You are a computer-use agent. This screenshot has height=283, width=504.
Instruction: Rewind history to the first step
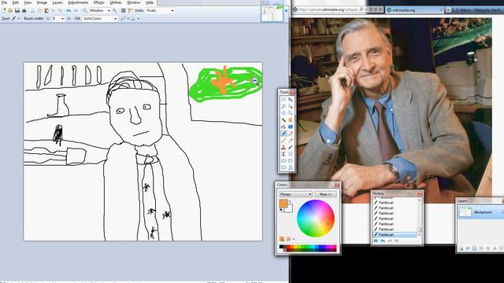[x=376, y=241]
